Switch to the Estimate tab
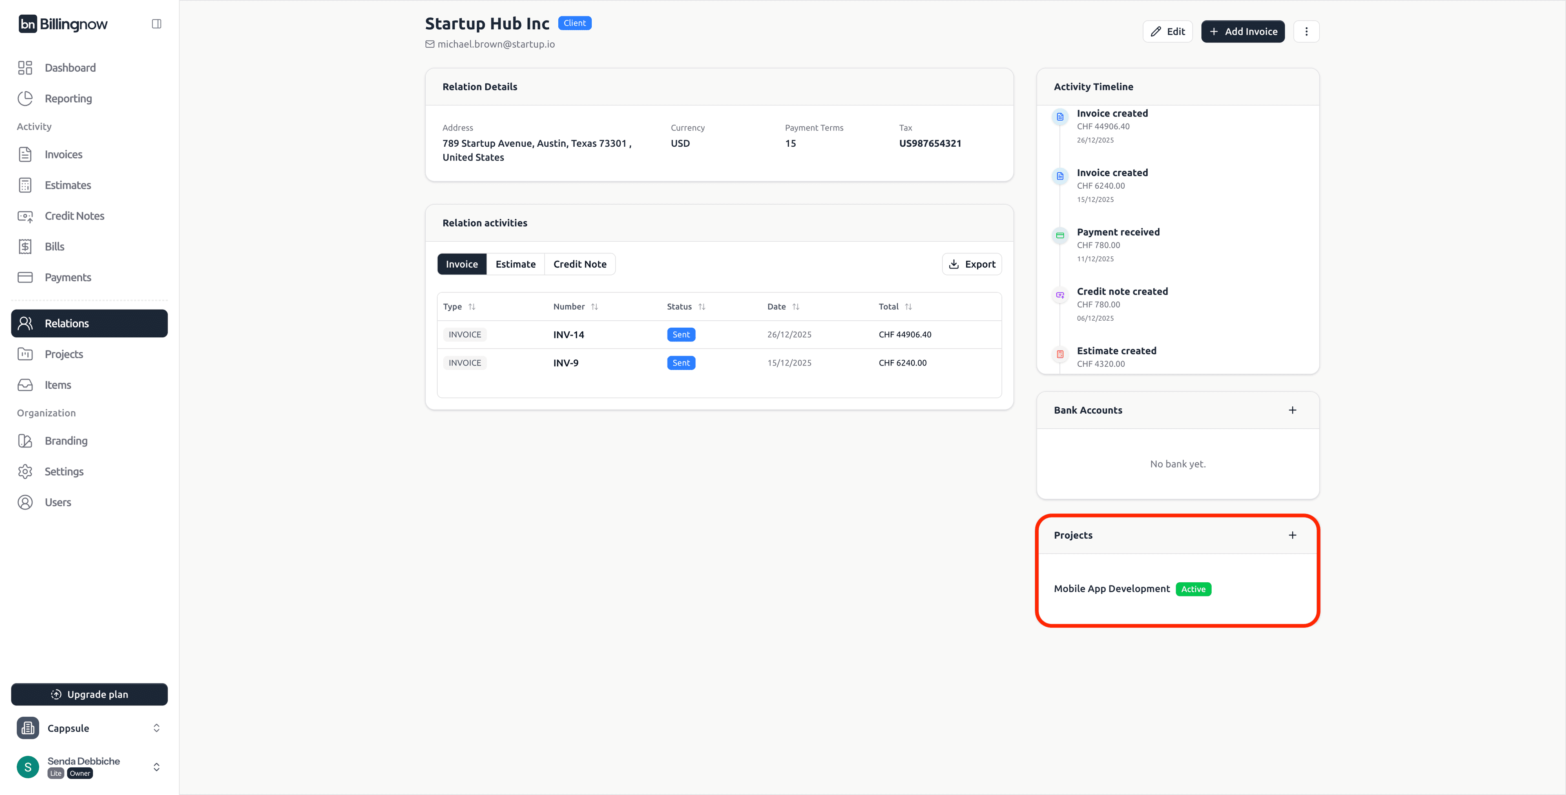Image resolution: width=1566 pixels, height=795 pixels. pyautogui.click(x=515, y=264)
